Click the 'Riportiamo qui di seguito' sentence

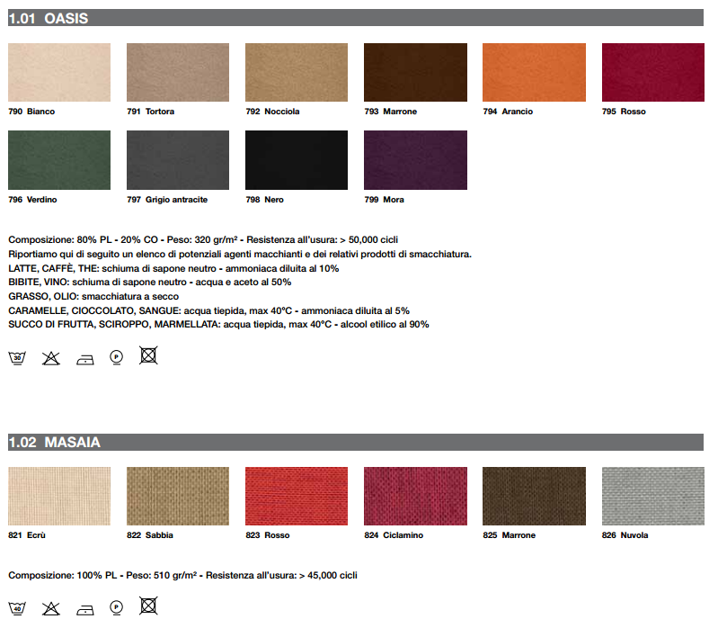pos(240,254)
